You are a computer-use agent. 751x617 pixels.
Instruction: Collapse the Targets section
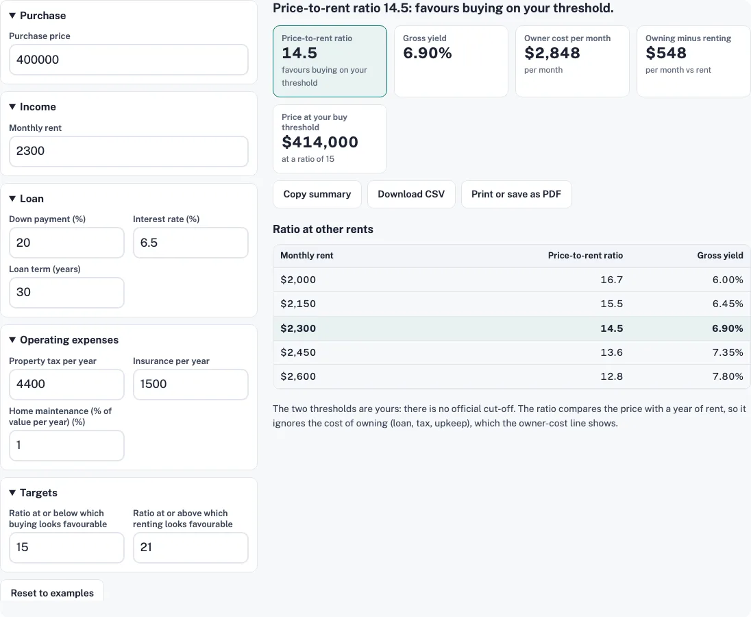point(33,492)
